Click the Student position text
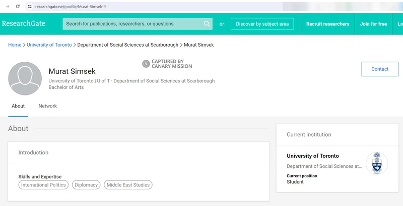 pos(295,182)
